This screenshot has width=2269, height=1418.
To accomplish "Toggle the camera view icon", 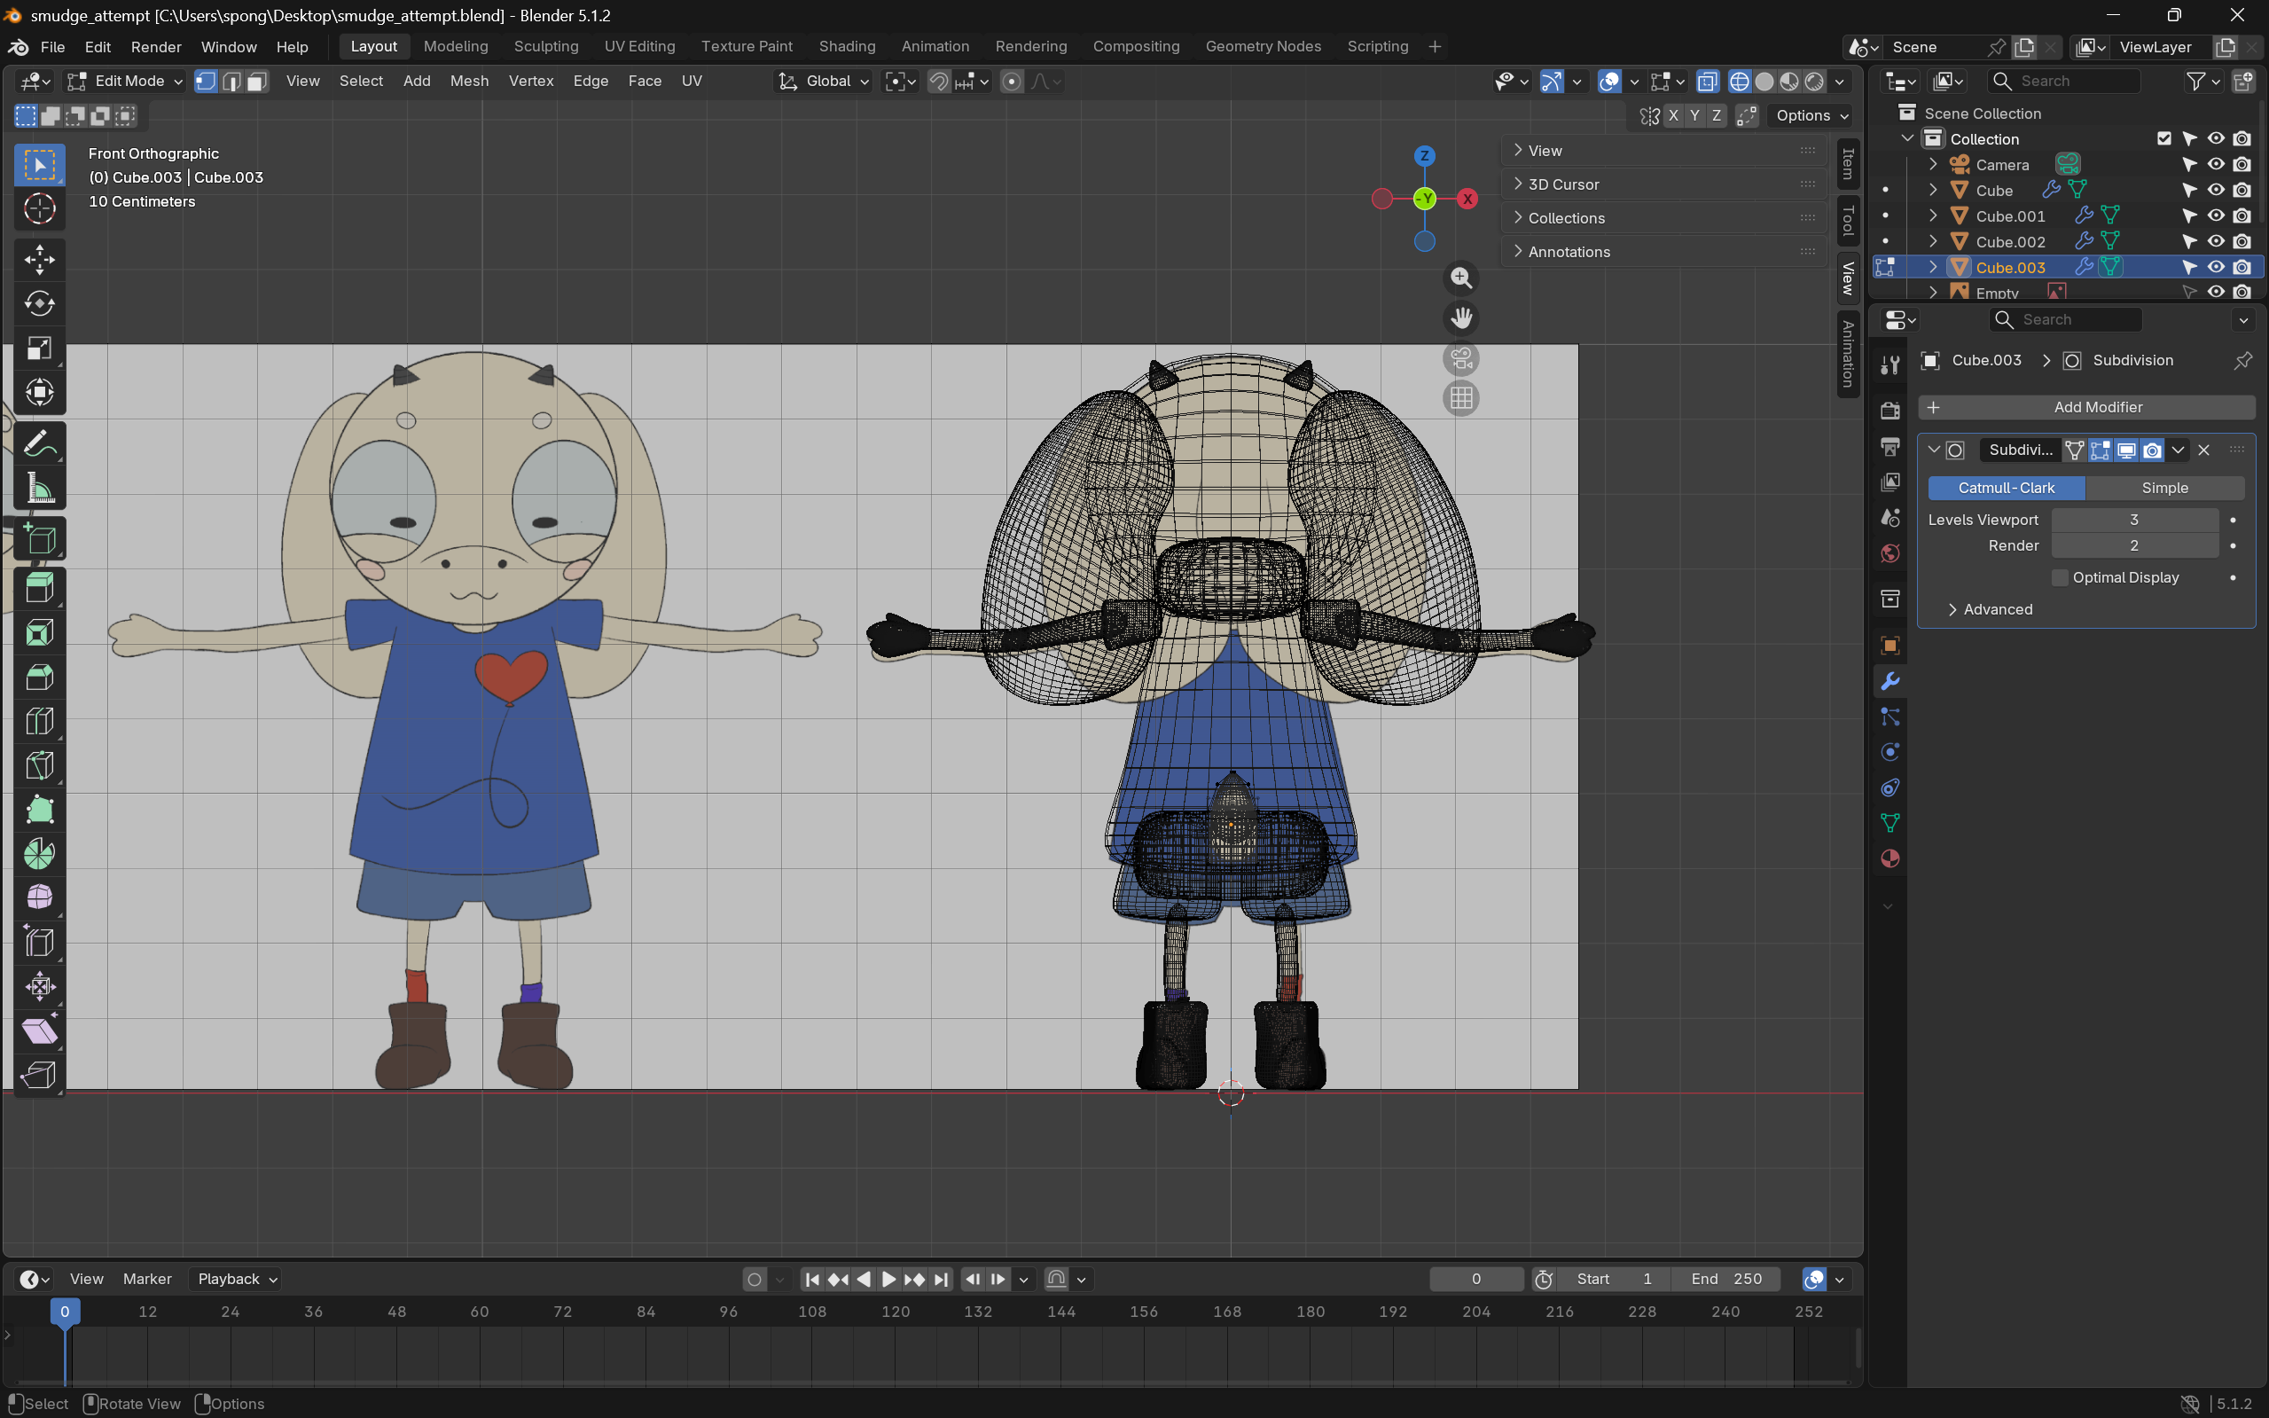I will point(1460,358).
